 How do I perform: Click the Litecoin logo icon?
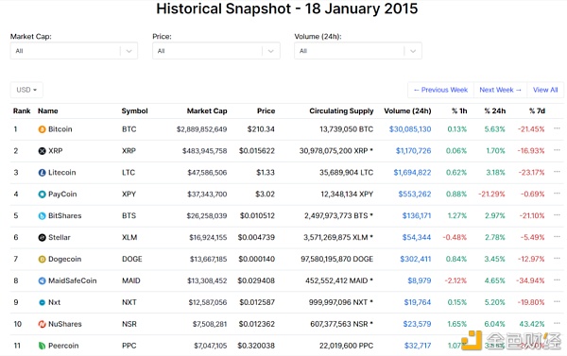42,173
